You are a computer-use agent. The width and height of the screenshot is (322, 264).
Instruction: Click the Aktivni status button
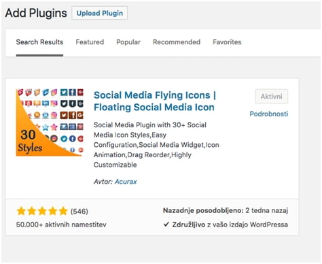pyautogui.click(x=272, y=97)
